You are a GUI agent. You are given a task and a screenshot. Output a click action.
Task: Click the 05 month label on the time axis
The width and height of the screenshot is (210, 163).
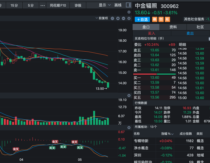(80, 160)
